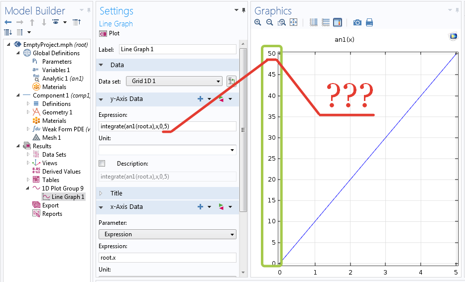
Task: Click the Zoom In icon in Graphics toolbar
Action: tap(258, 22)
